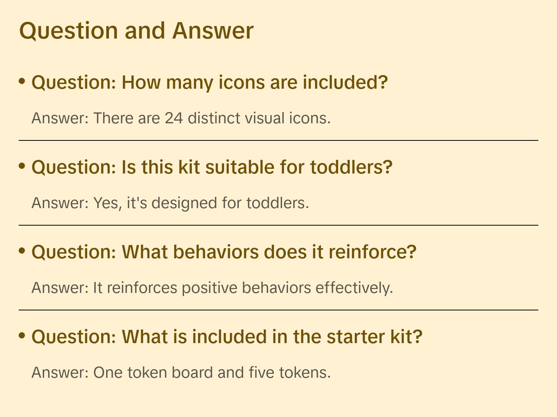Click the word "effectively" in the third answer
This screenshot has width=557, height=417.
point(352,287)
